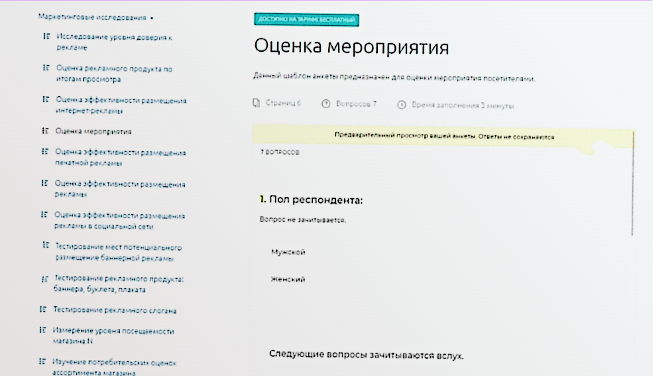
Task: Click the description 'Данный шаблон анкеты предназначен'
Action: point(394,78)
